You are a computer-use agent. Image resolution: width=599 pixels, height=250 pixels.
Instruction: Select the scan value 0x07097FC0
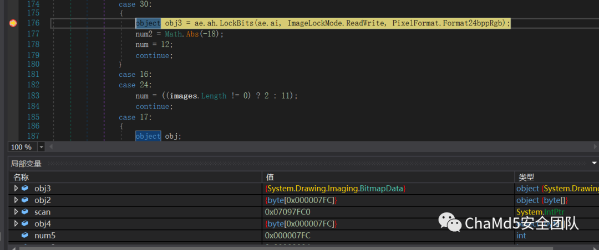pyautogui.click(x=288, y=212)
